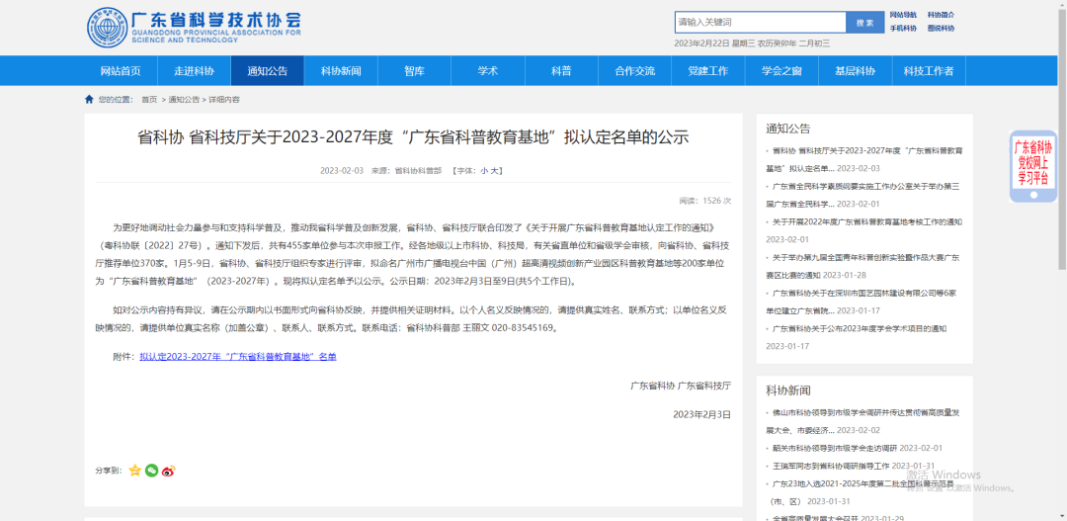Open 走进科协 navigation menu

click(x=194, y=71)
